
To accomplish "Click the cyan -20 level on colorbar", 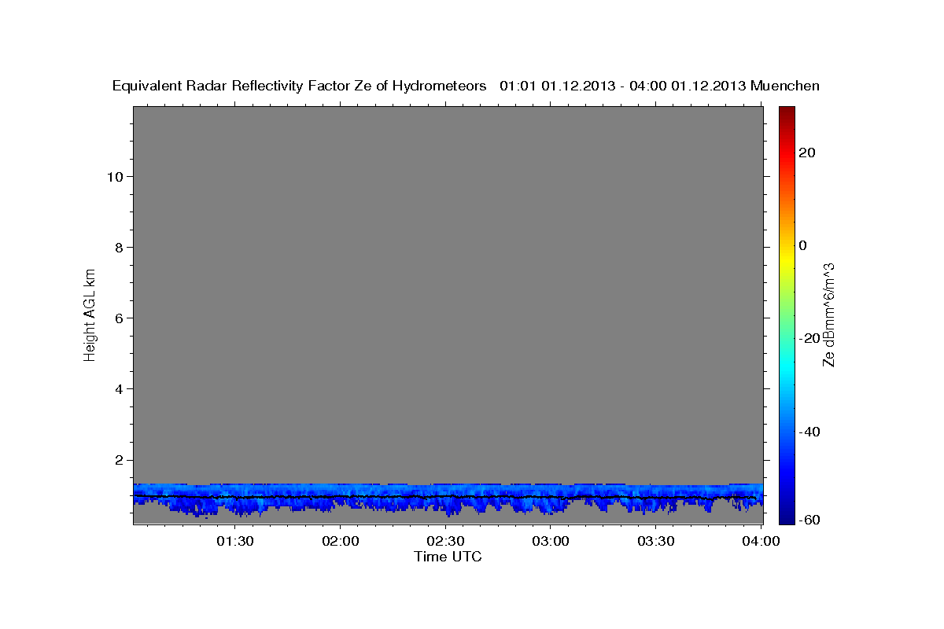I will 787,338.
